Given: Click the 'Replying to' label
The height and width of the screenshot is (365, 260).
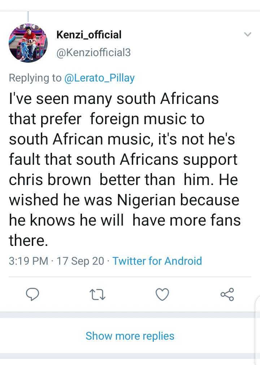Looking at the screenshot, I should pyautogui.click(x=35, y=78).
